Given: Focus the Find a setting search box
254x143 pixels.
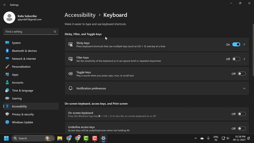Looking at the screenshot, I should (31, 32).
